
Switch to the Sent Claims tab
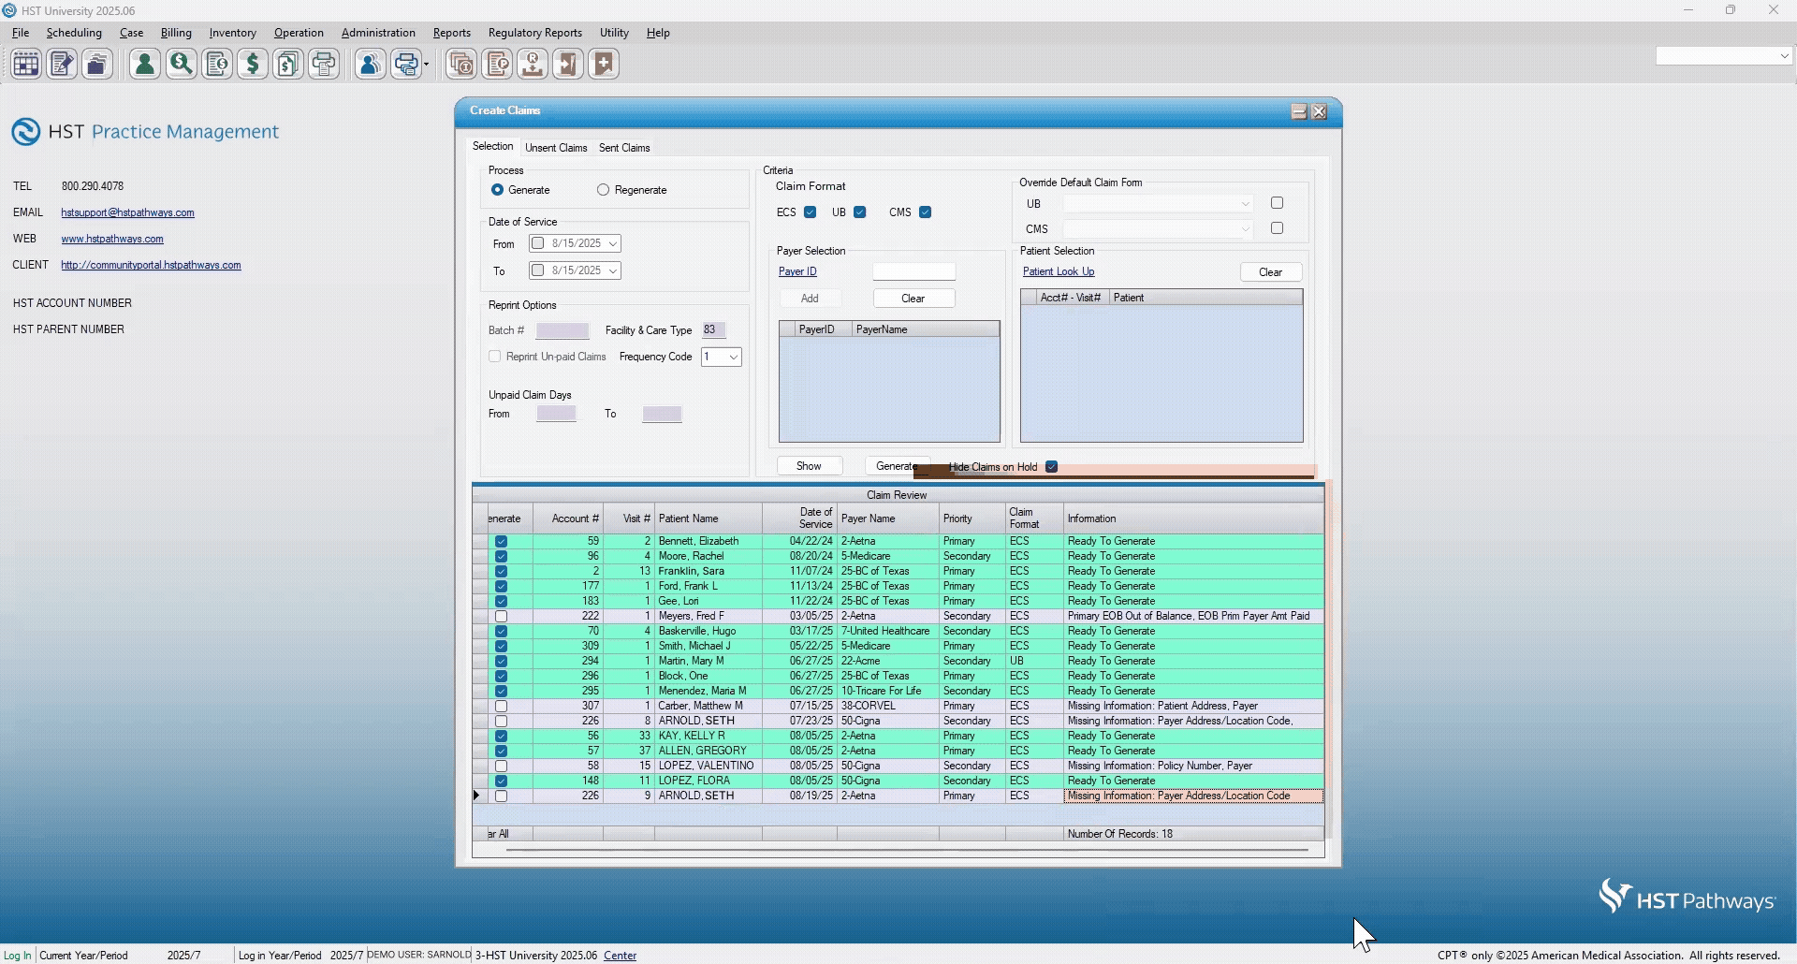(624, 148)
